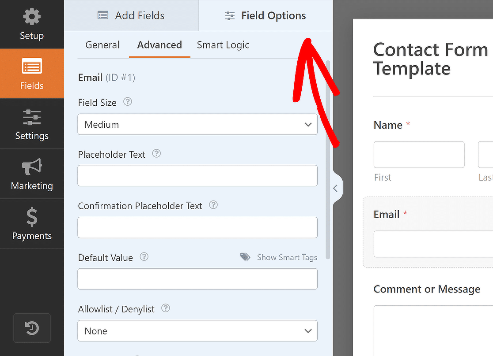Click the Placeholder Text help icon
The width and height of the screenshot is (493, 356).
coord(156,154)
